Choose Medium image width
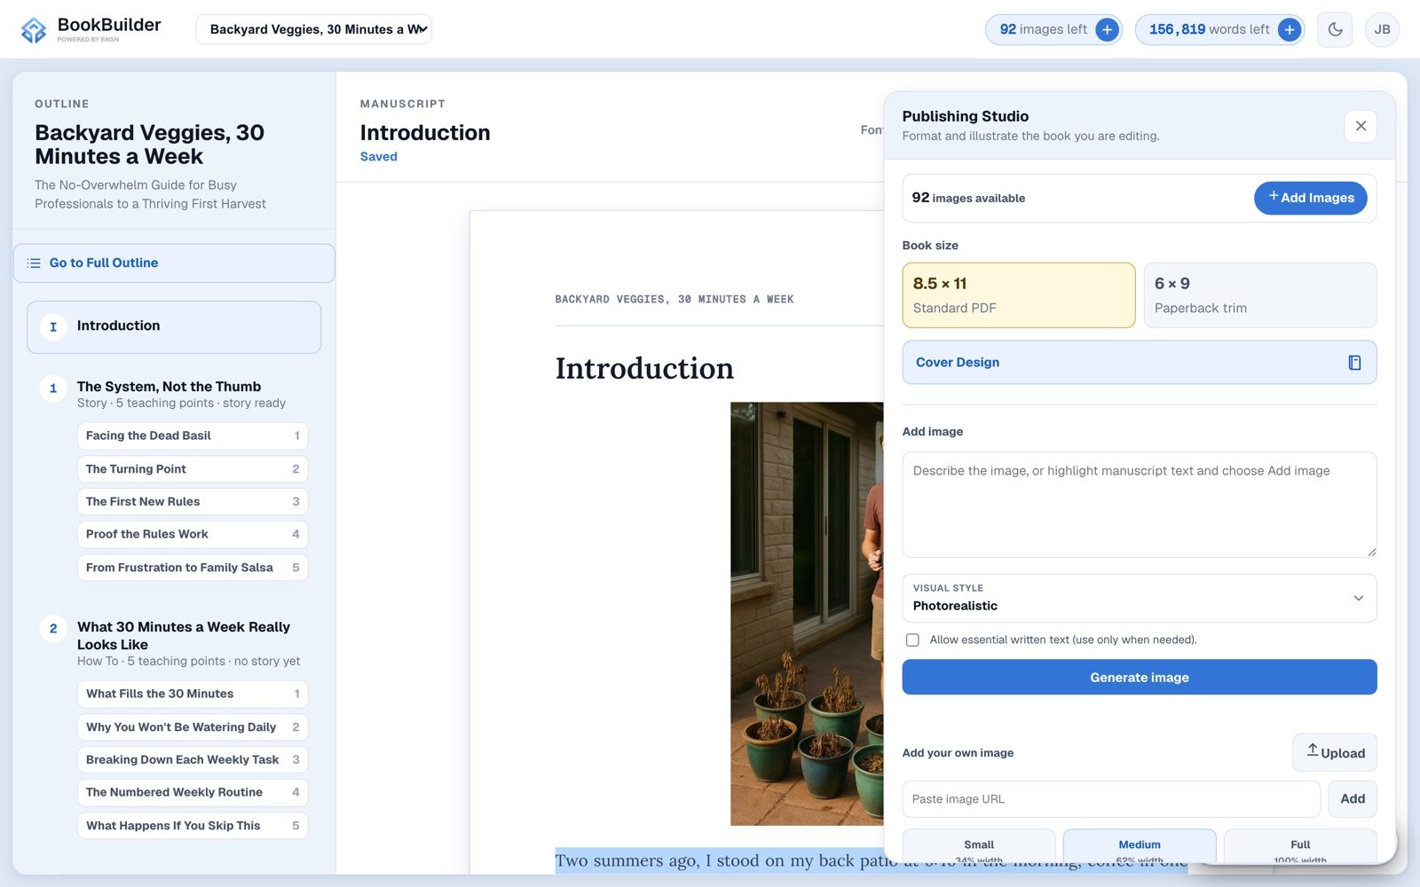Viewport: 1420px width, 887px height. [1139, 847]
